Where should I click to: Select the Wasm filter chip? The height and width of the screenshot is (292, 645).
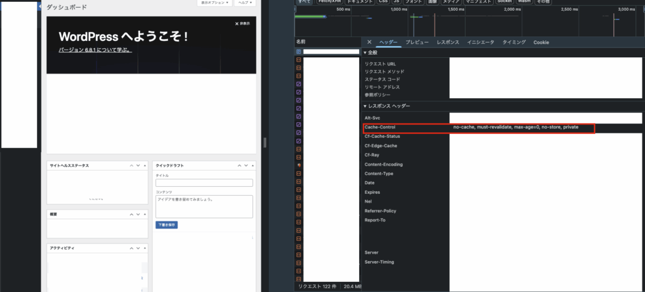click(x=524, y=2)
